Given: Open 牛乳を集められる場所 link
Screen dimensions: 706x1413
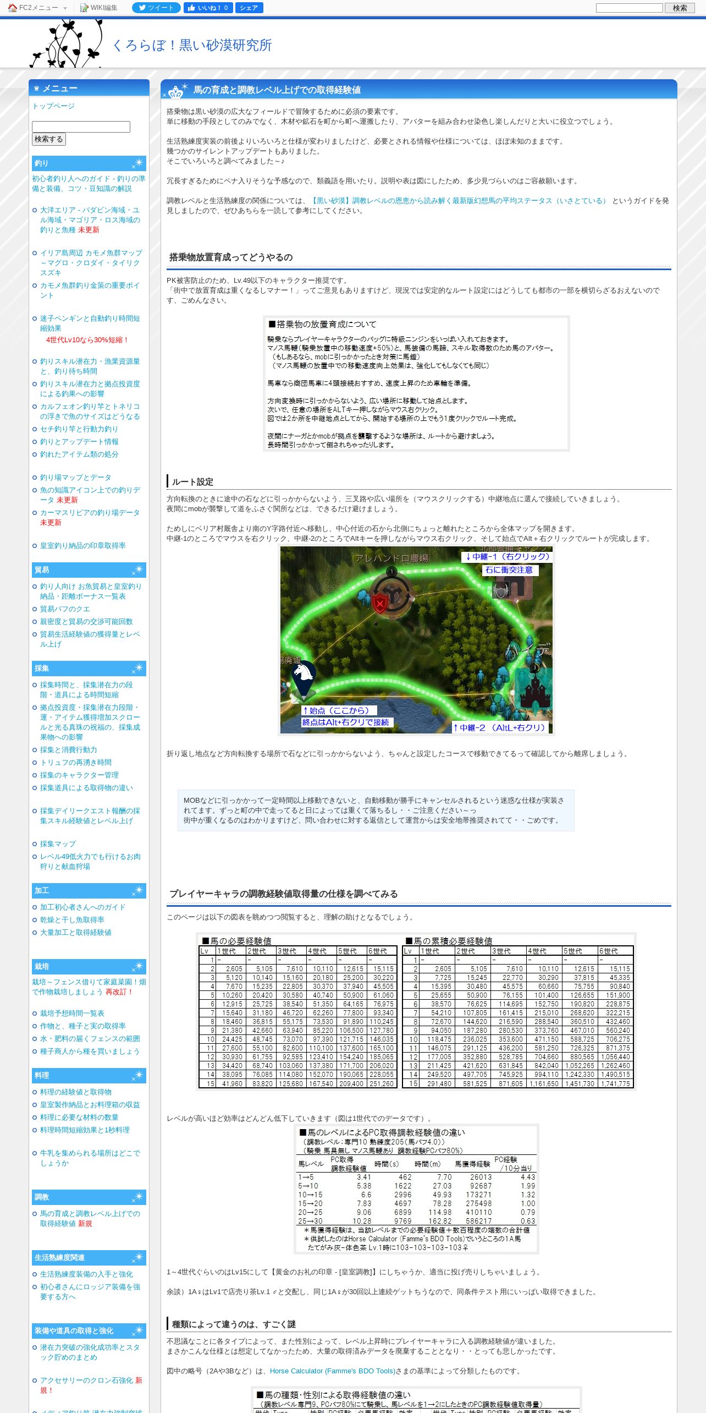Looking at the screenshot, I should point(90,1158).
